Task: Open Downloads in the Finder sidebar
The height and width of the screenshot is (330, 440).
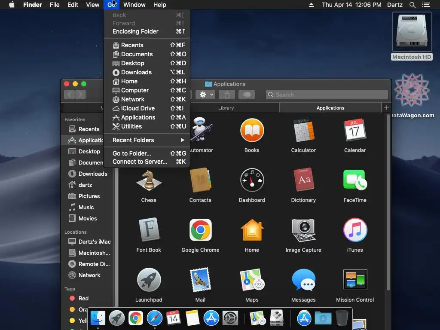Action: pos(88,174)
